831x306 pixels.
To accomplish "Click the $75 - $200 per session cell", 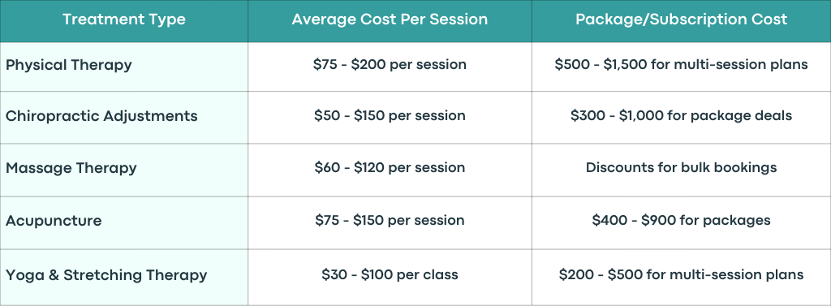I will click(x=390, y=65).
